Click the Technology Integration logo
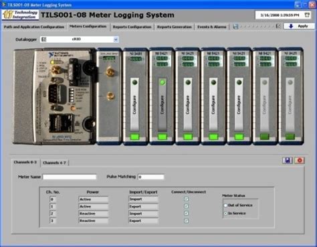317x247 pixels. tap(20, 15)
